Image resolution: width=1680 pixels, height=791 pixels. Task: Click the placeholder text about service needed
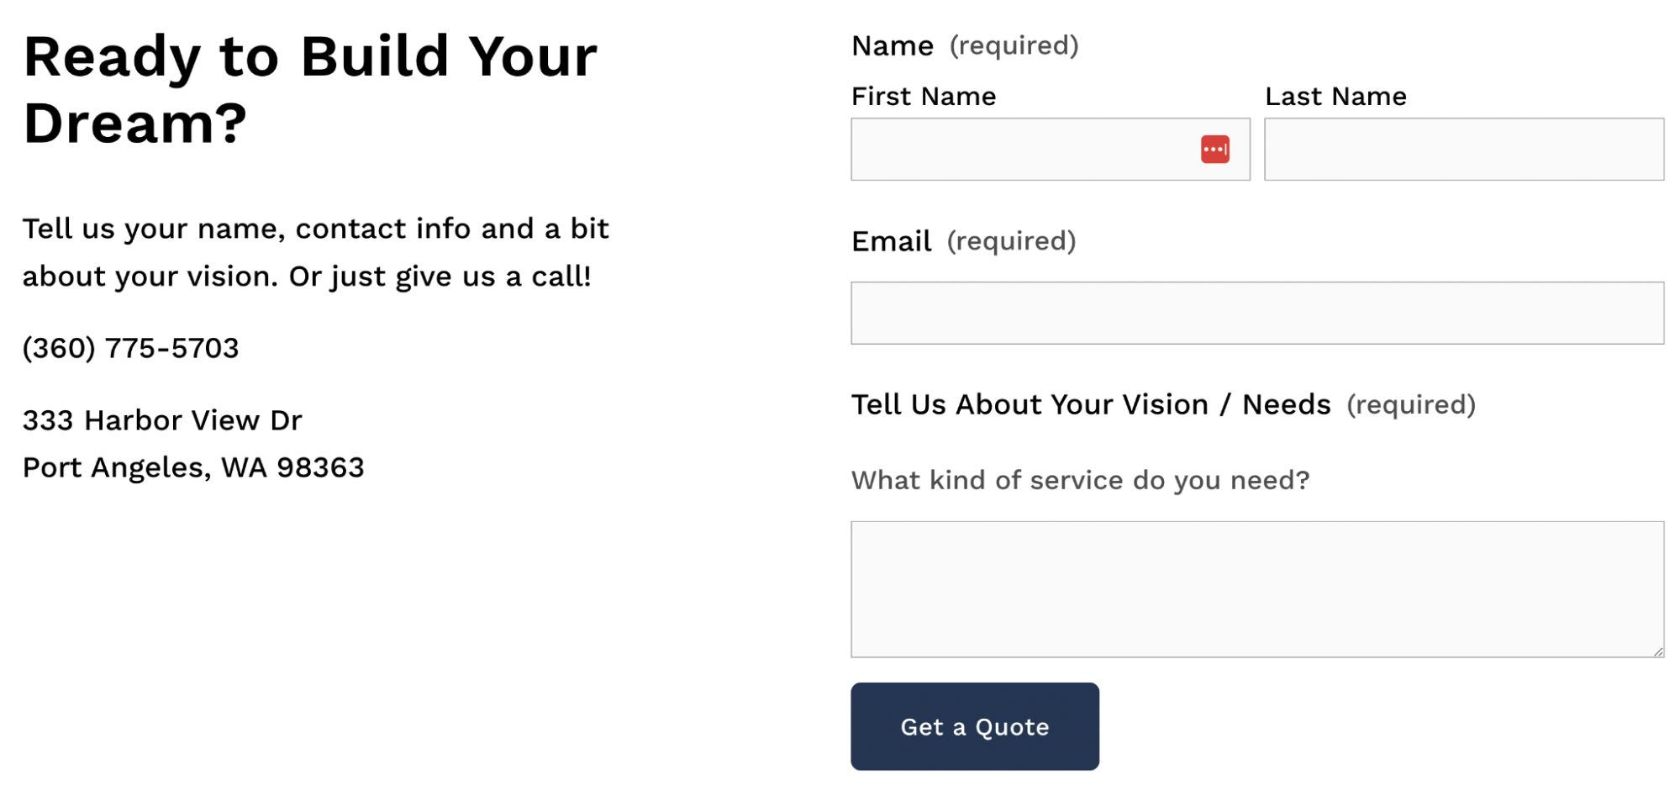(x=1081, y=479)
